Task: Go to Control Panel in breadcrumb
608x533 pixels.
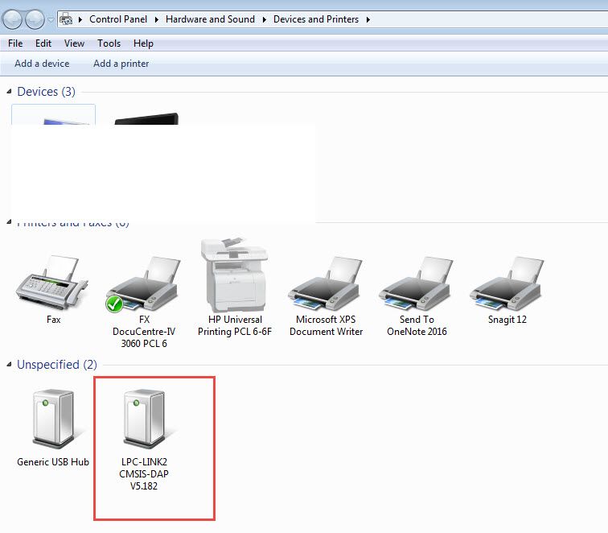Action: [118, 19]
